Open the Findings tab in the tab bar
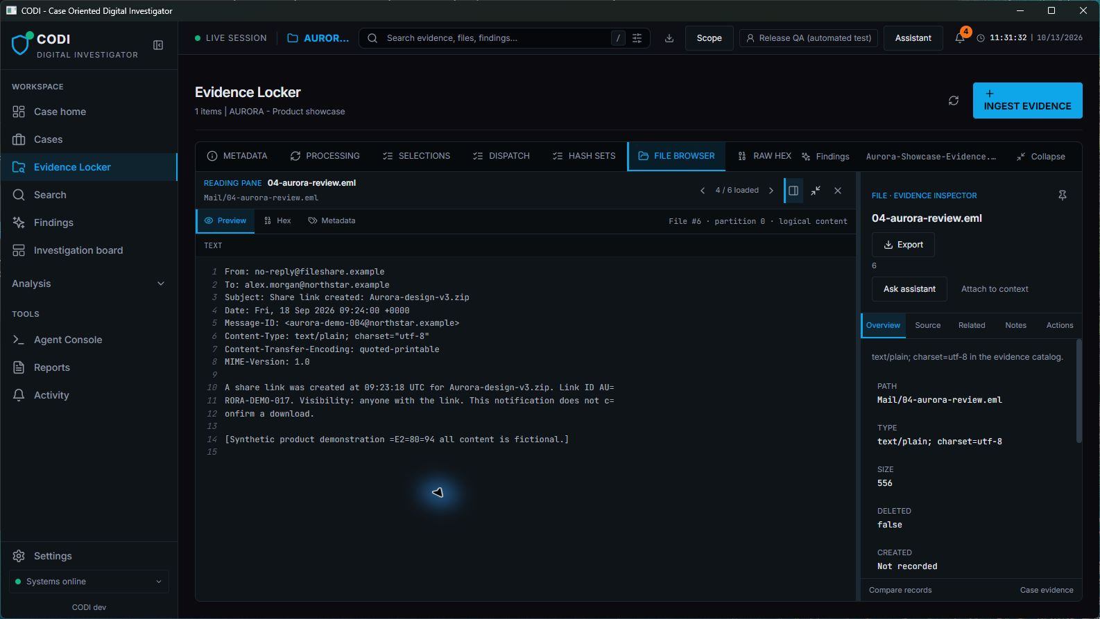This screenshot has width=1100, height=619. click(825, 157)
